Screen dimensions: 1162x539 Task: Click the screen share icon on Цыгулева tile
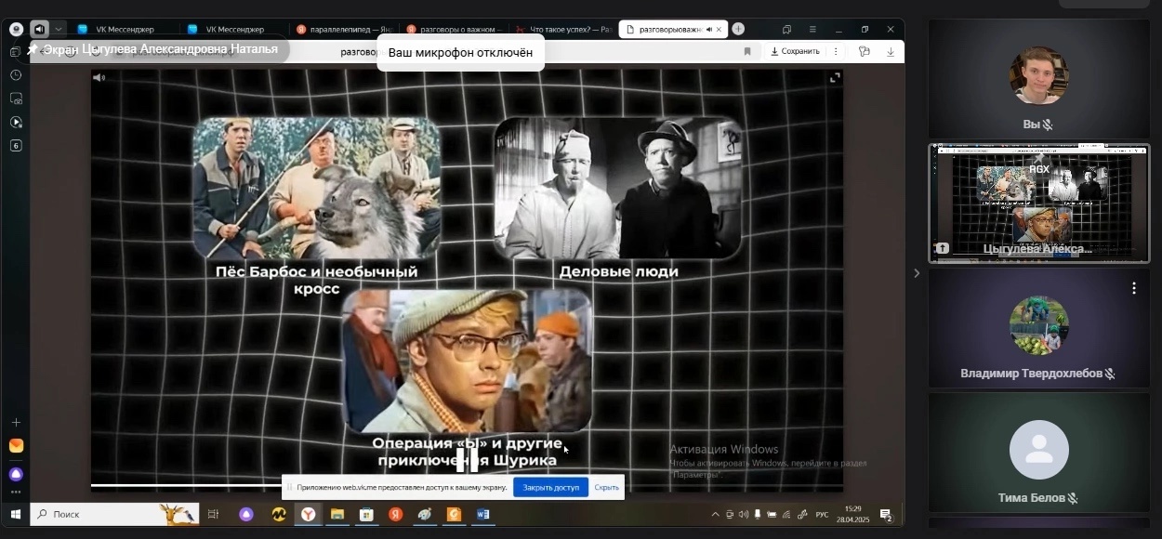(943, 248)
